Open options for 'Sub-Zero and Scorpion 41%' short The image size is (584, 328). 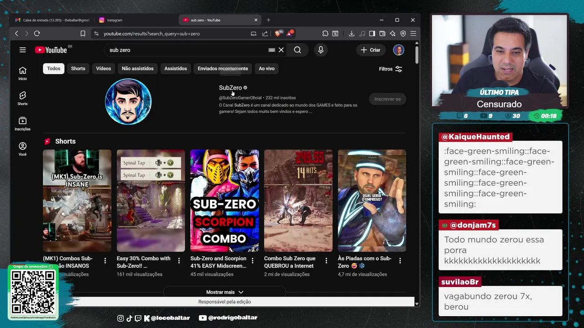[252, 261]
